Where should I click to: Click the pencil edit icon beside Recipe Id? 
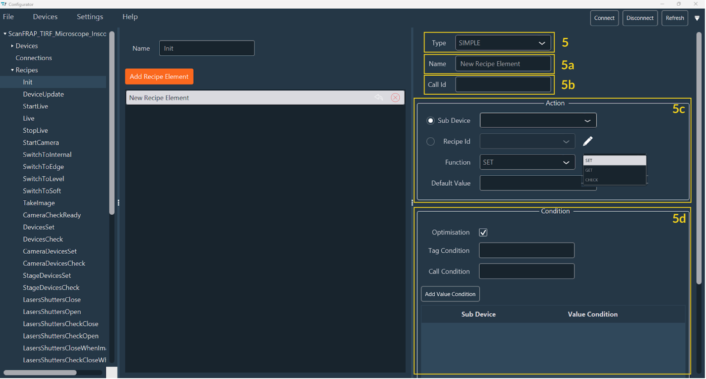(588, 141)
